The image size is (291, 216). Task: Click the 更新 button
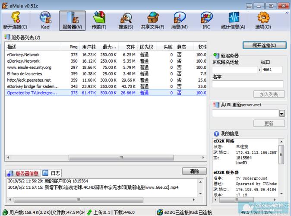[269, 123]
